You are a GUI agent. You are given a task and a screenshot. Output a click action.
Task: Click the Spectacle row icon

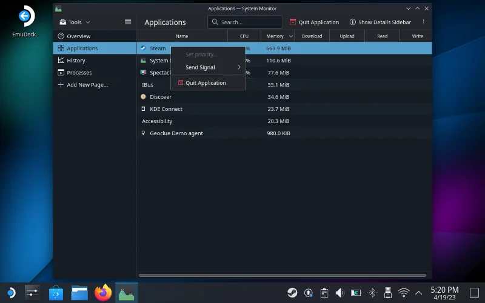tap(143, 72)
